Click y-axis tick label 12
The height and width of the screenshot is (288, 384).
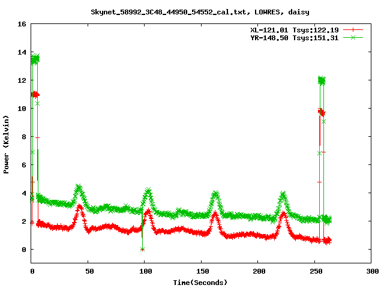(22, 80)
